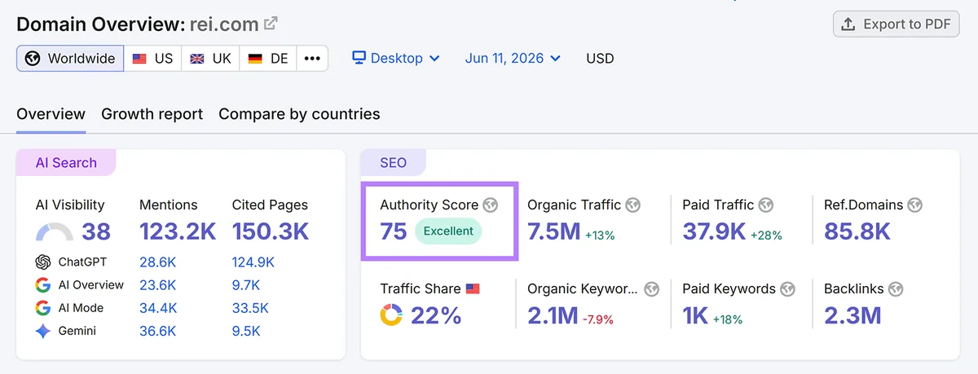Click the globe icon next to Paid Traffic
Viewport: 978px width, 374px height.
(765, 205)
